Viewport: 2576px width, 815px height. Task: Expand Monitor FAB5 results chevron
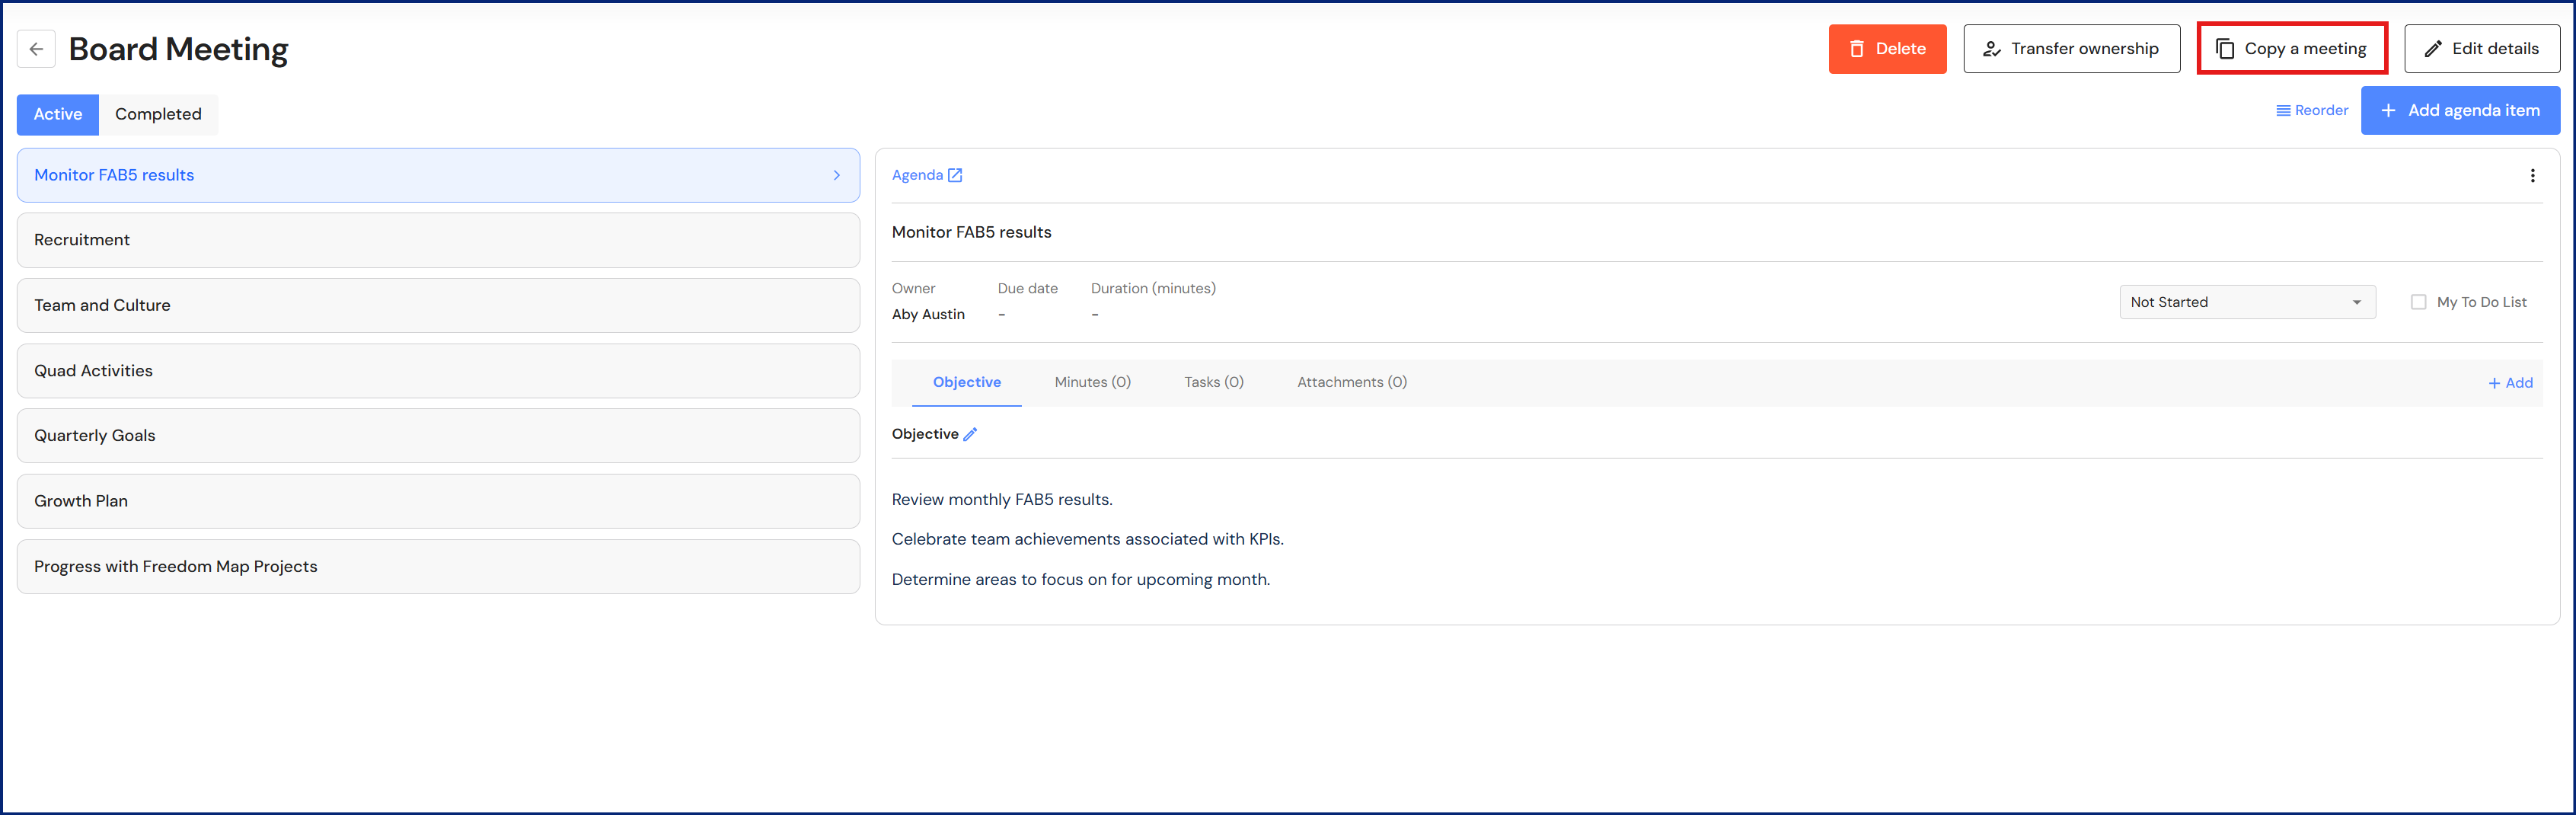(x=836, y=175)
